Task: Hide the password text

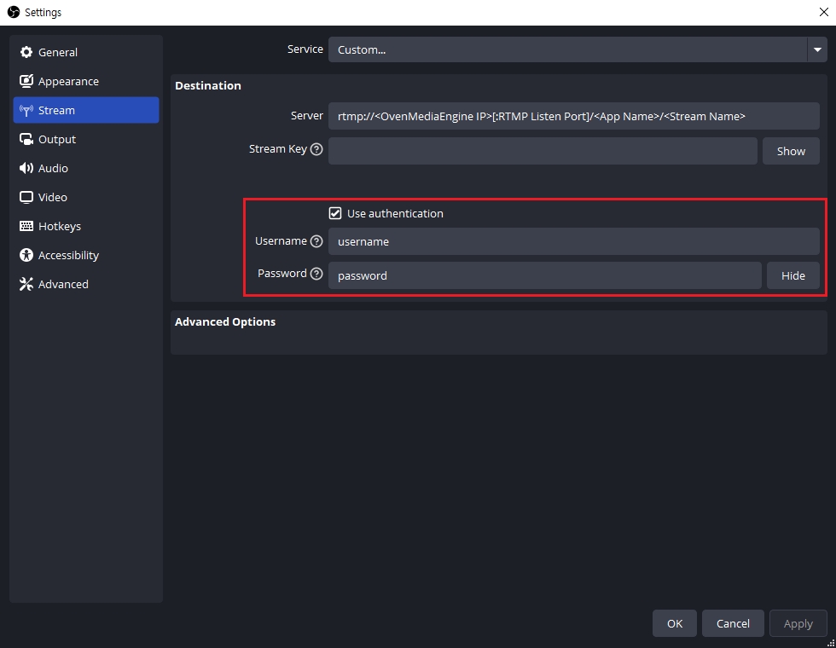Action: coord(792,275)
